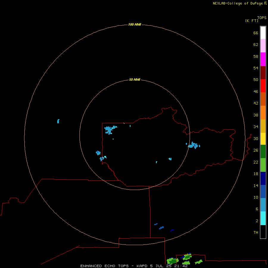Click the gold 38 kft legend swatch
The height and width of the screenshot is (268, 268).
263,126
